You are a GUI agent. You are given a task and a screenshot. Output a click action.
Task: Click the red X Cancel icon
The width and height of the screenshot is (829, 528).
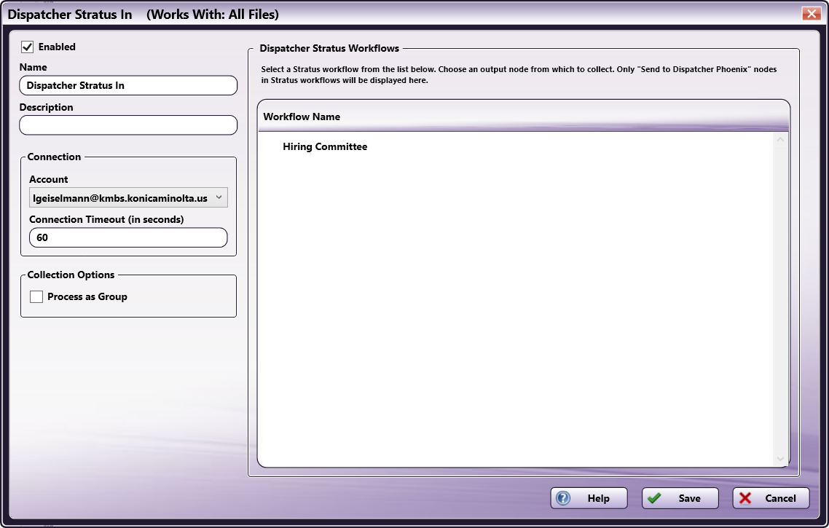coord(745,498)
